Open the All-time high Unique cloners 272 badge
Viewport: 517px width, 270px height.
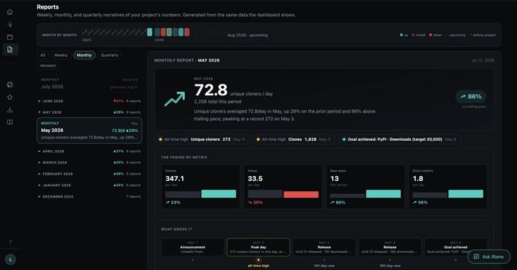coord(202,140)
